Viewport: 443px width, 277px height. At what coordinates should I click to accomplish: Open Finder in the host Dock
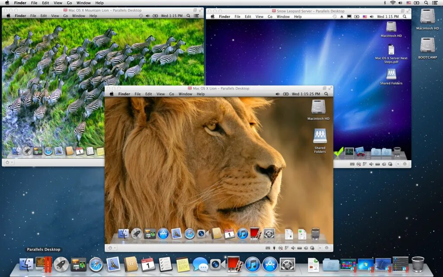pyautogui.click(x=26, y=264)
